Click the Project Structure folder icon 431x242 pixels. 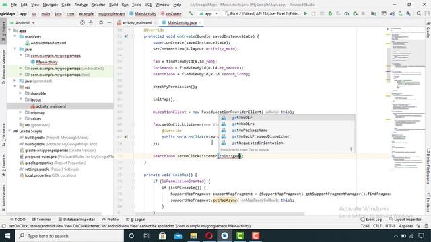[373, 13]
